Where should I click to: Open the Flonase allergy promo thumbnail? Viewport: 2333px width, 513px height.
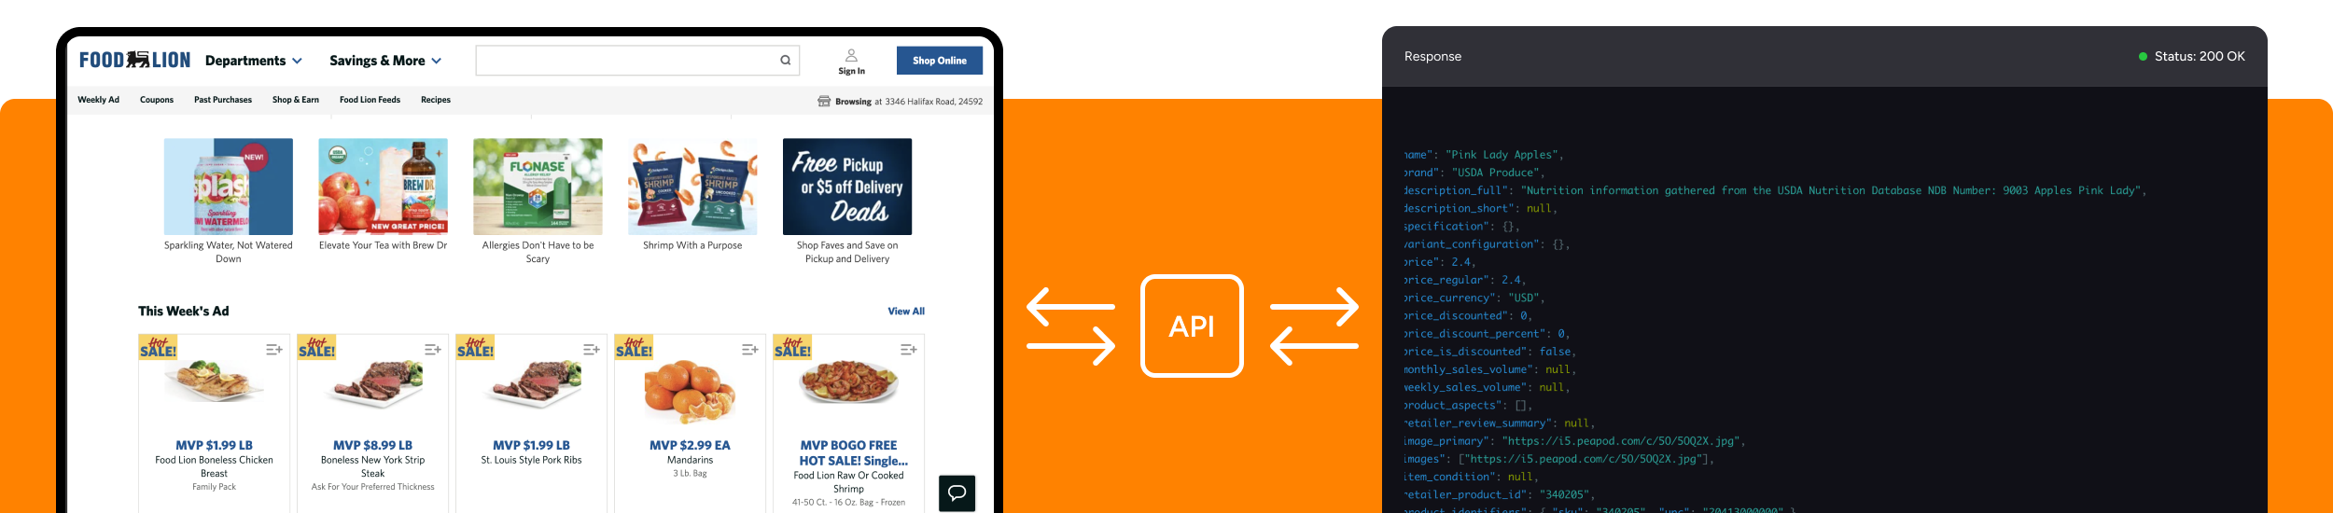tap(538, 187)
